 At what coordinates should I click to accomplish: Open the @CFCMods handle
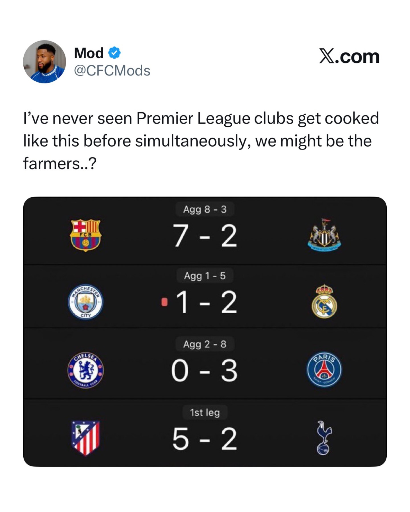112,71
